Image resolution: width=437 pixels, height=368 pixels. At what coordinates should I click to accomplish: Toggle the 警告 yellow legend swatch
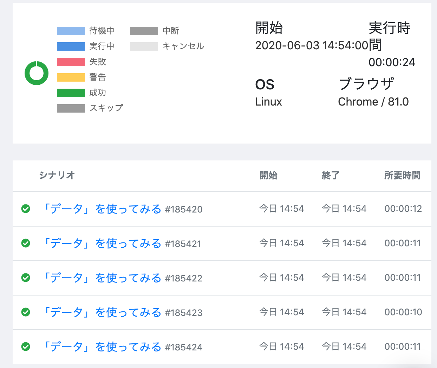[71, 77]
